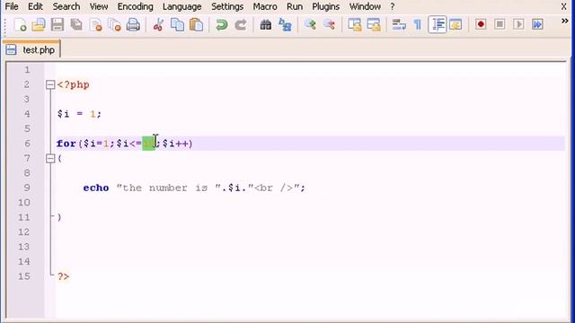Viewport: 575px width, 323px height.
Task: Open the Language menu
Action: click(x=181, y=6)
